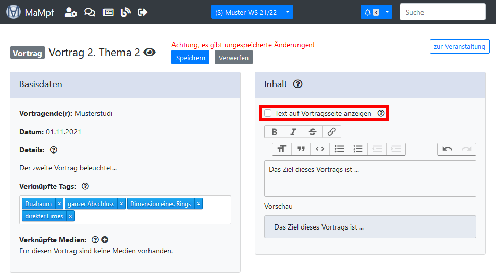Image resolution: width=496 pixels, height=280 pixels.
Task: Open the '(S) Muster WS 21/22' dropdown
Action: coord(252,12)
